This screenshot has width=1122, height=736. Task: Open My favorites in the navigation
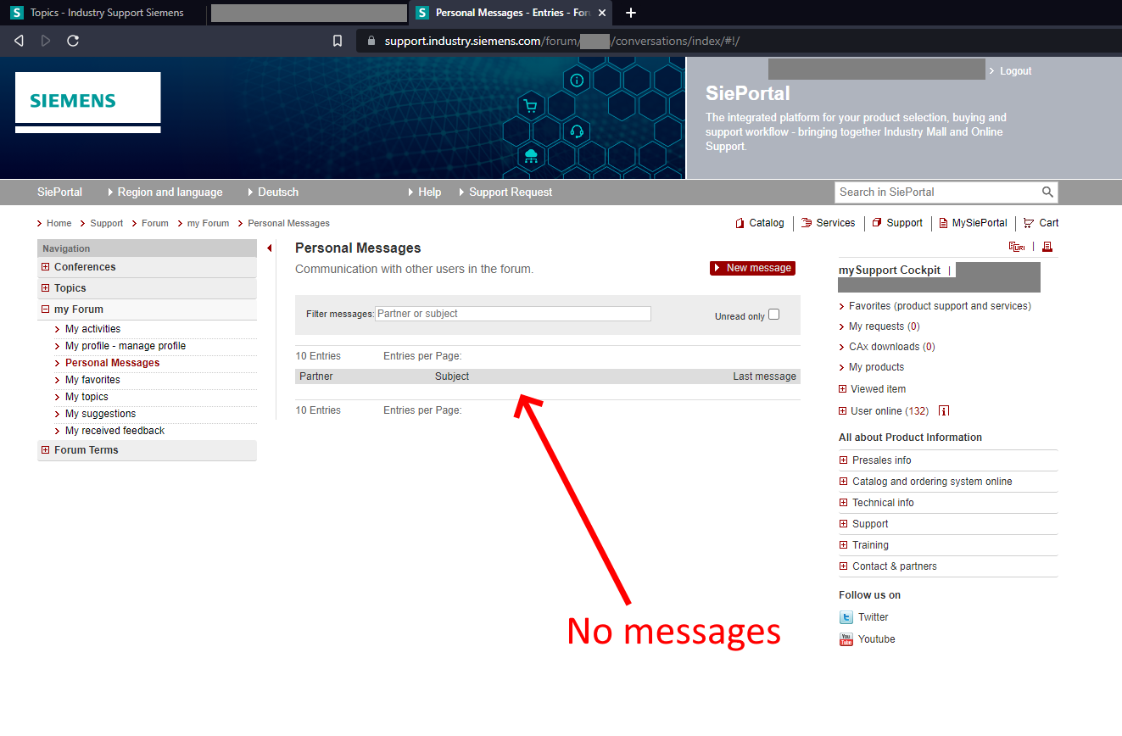92,380
